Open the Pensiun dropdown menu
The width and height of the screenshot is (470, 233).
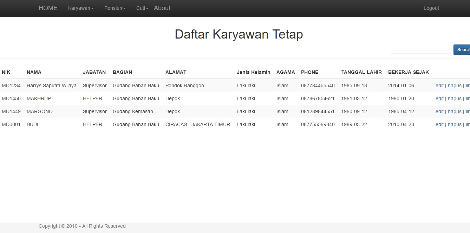coord(115,8)
